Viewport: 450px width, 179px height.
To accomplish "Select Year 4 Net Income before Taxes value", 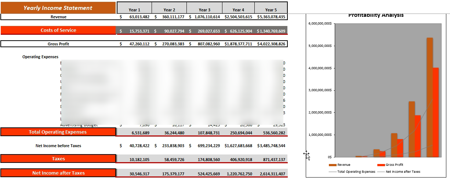I will pyautogui.click(x=238, y=146).
